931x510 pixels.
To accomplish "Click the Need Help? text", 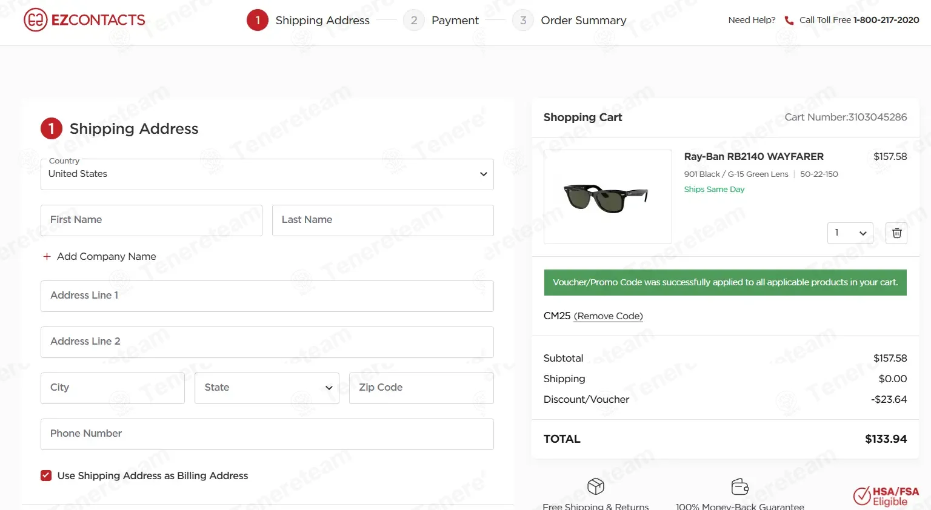I will pos(752,20).
